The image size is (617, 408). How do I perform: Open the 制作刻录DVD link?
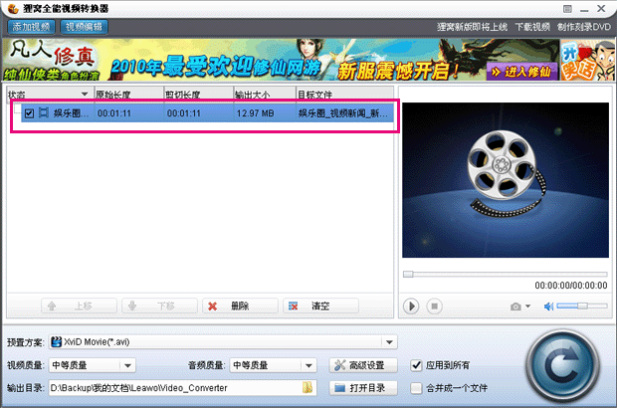pyautogui.click(x=584, y=27)
